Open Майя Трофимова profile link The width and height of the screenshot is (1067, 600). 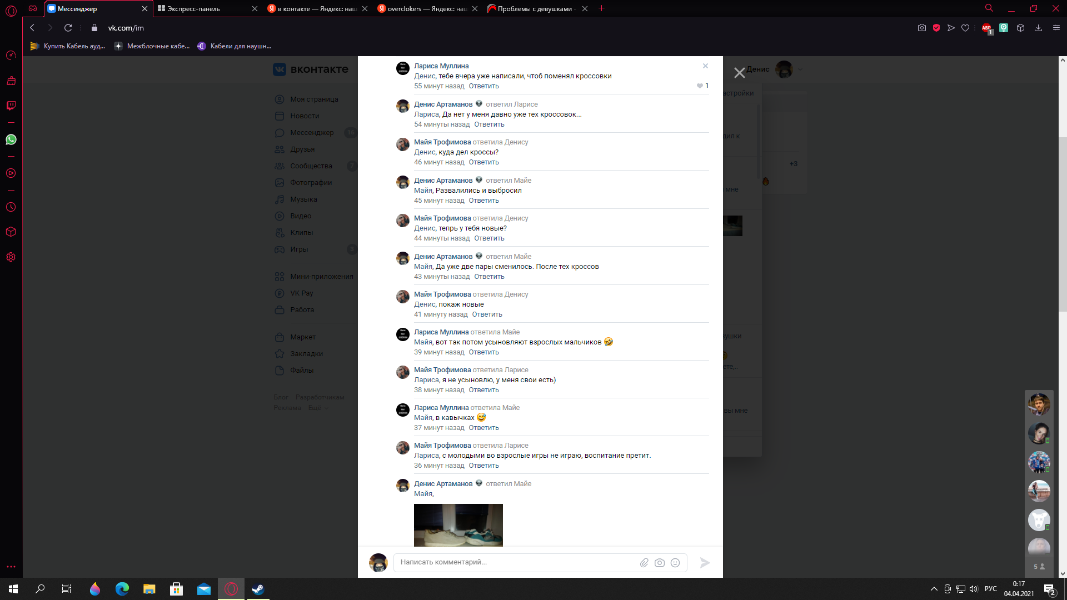coord(442,142)
